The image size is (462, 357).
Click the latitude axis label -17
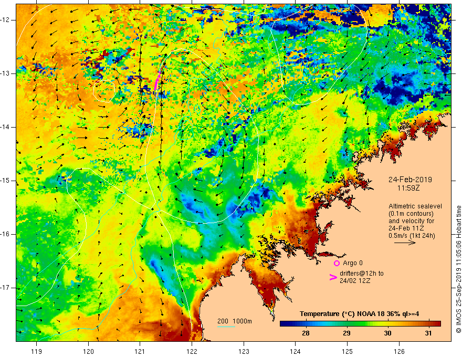pyautogui.click(x=5, y=288)
